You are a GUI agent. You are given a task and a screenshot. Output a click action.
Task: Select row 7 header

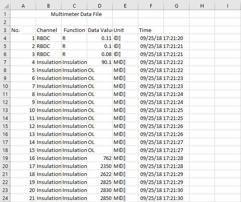[5, 62]
